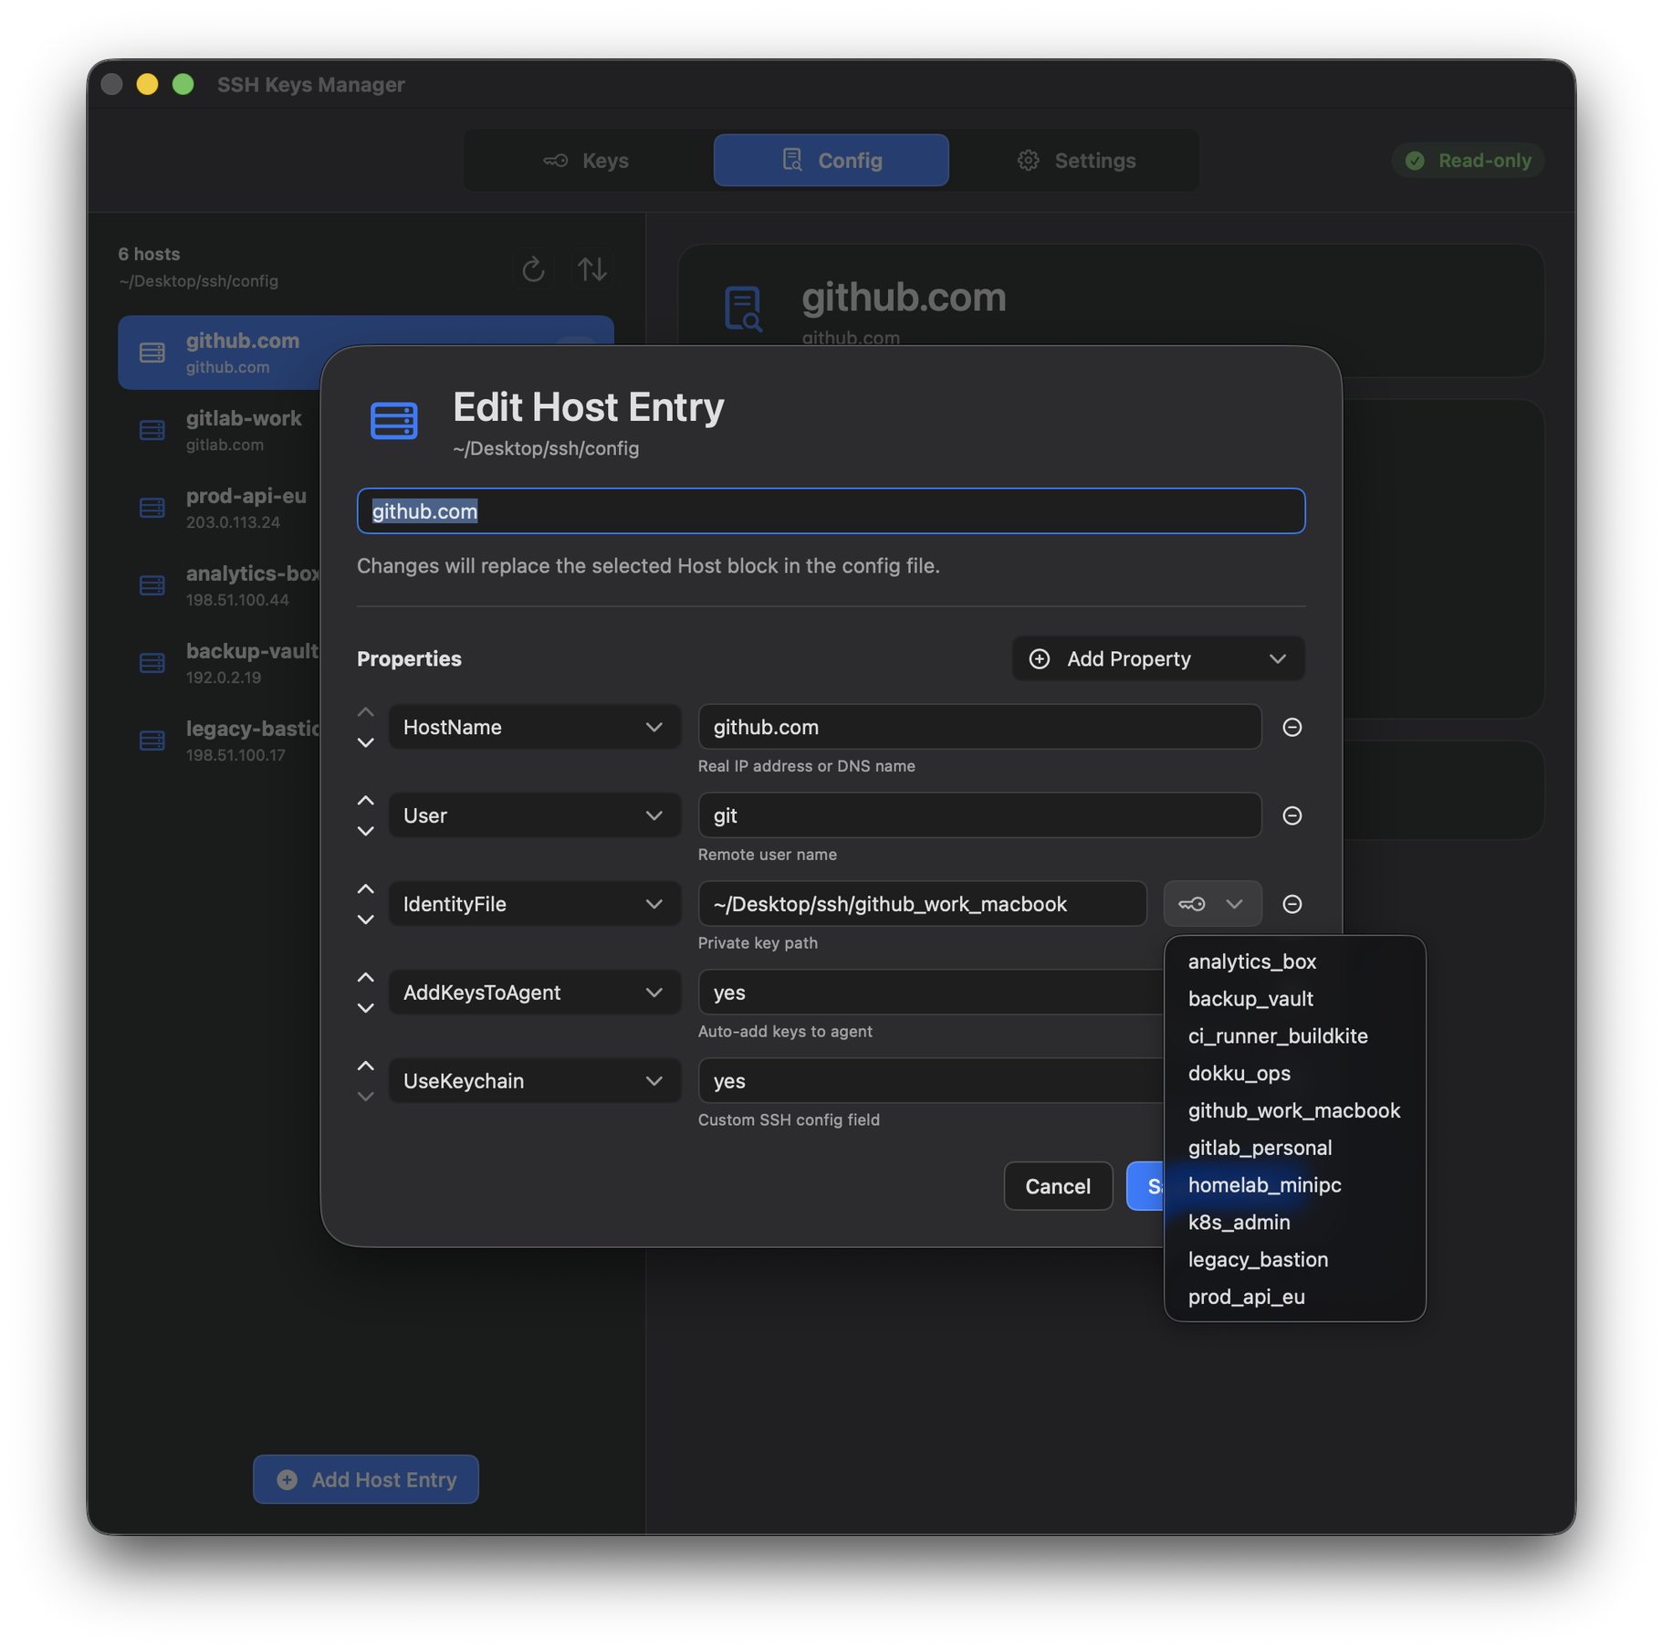This screenshot has width=1663, height=1650.
Task: Click the server icon of the gitlab-work host
Action: point(152,430)
